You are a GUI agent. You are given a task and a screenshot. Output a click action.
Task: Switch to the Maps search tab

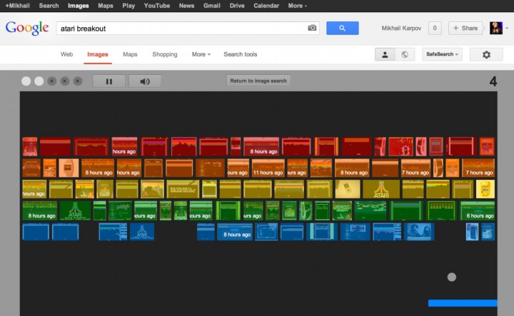click(x=130, y=54)
